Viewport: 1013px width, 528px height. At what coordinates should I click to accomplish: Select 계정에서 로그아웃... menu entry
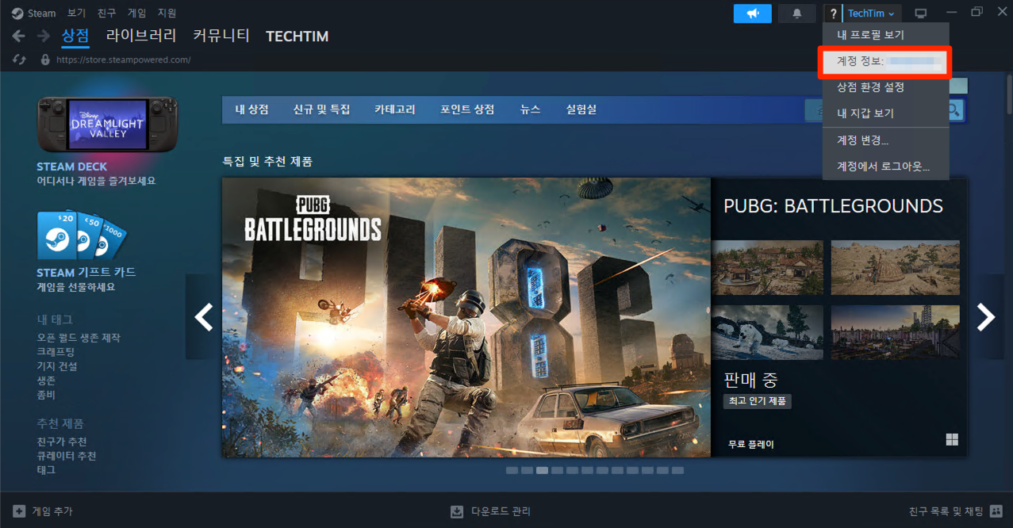tap(885, 166)
